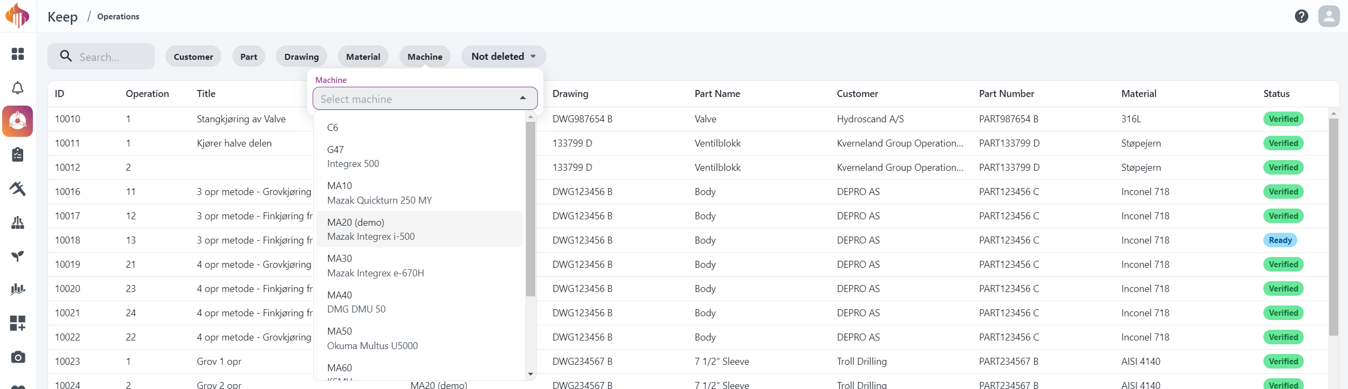Sort by the Operation column header
Screen dimensions: 1348x389
pos(147,94)
